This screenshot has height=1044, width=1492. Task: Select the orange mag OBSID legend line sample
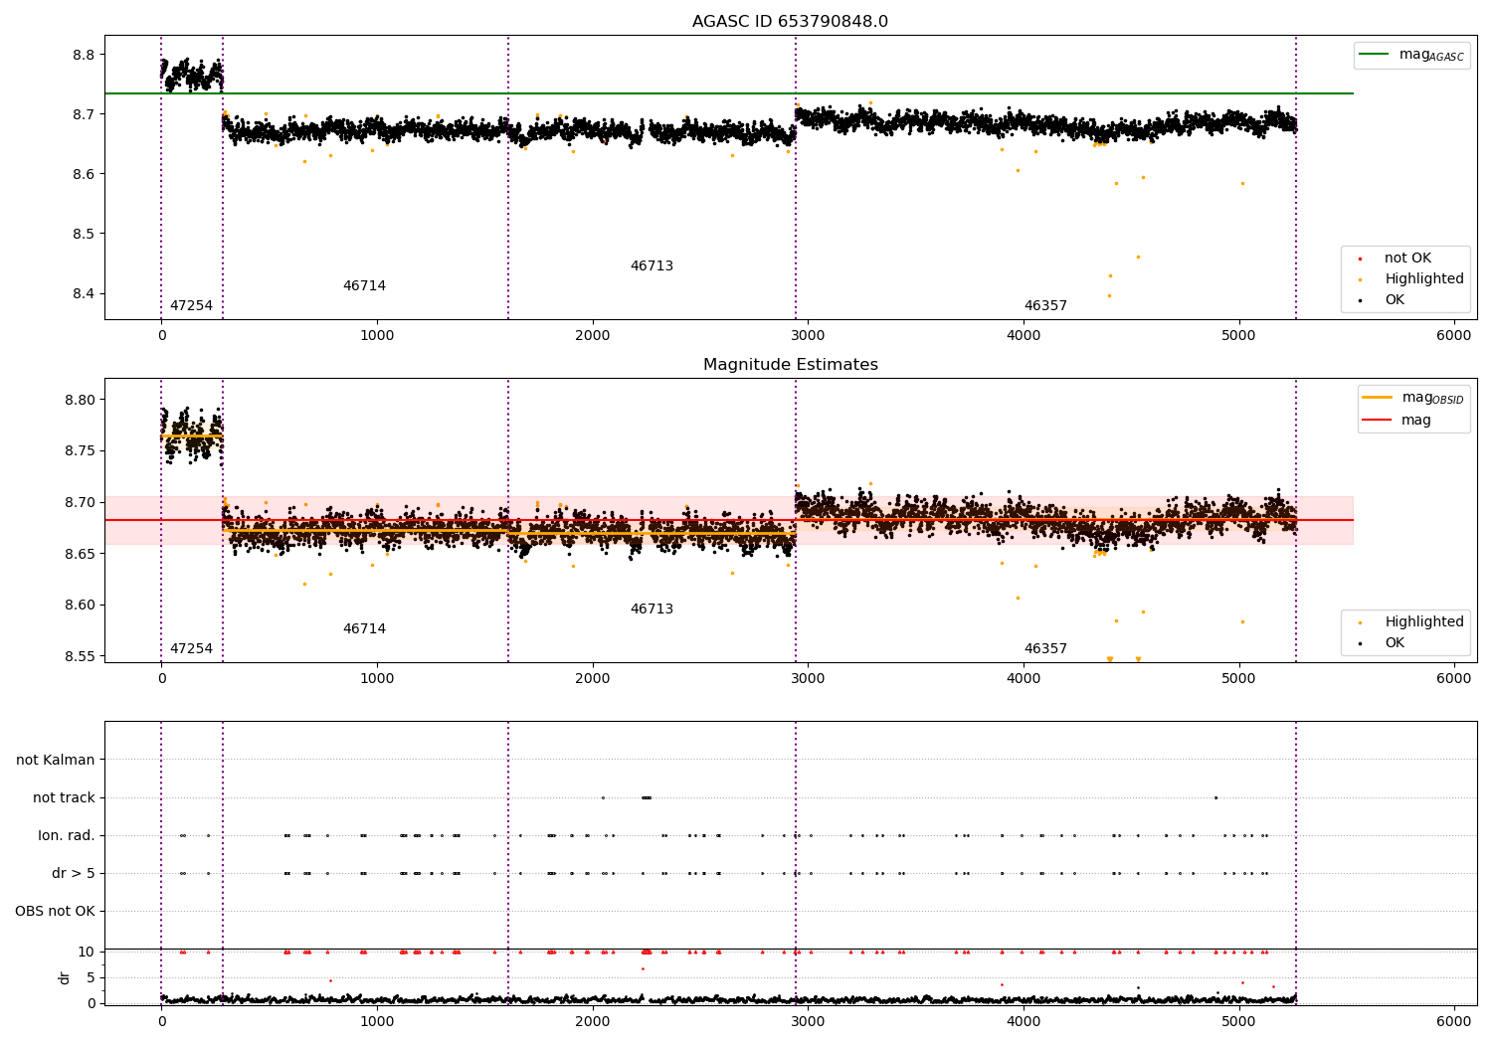tap(1377, 398)
